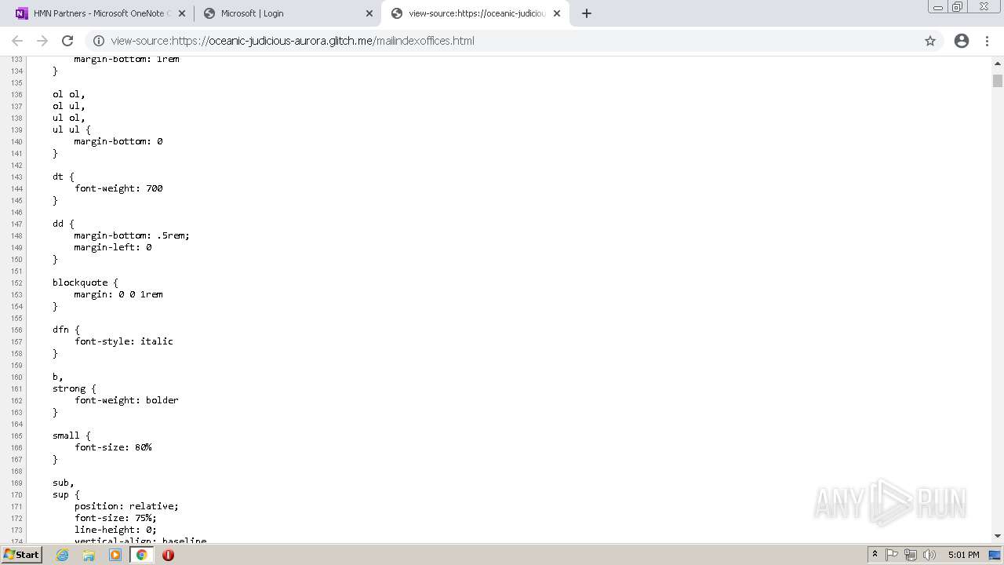Click 'margin-left: 0' line
The image size is (1004, 565).
coord(113,247)
